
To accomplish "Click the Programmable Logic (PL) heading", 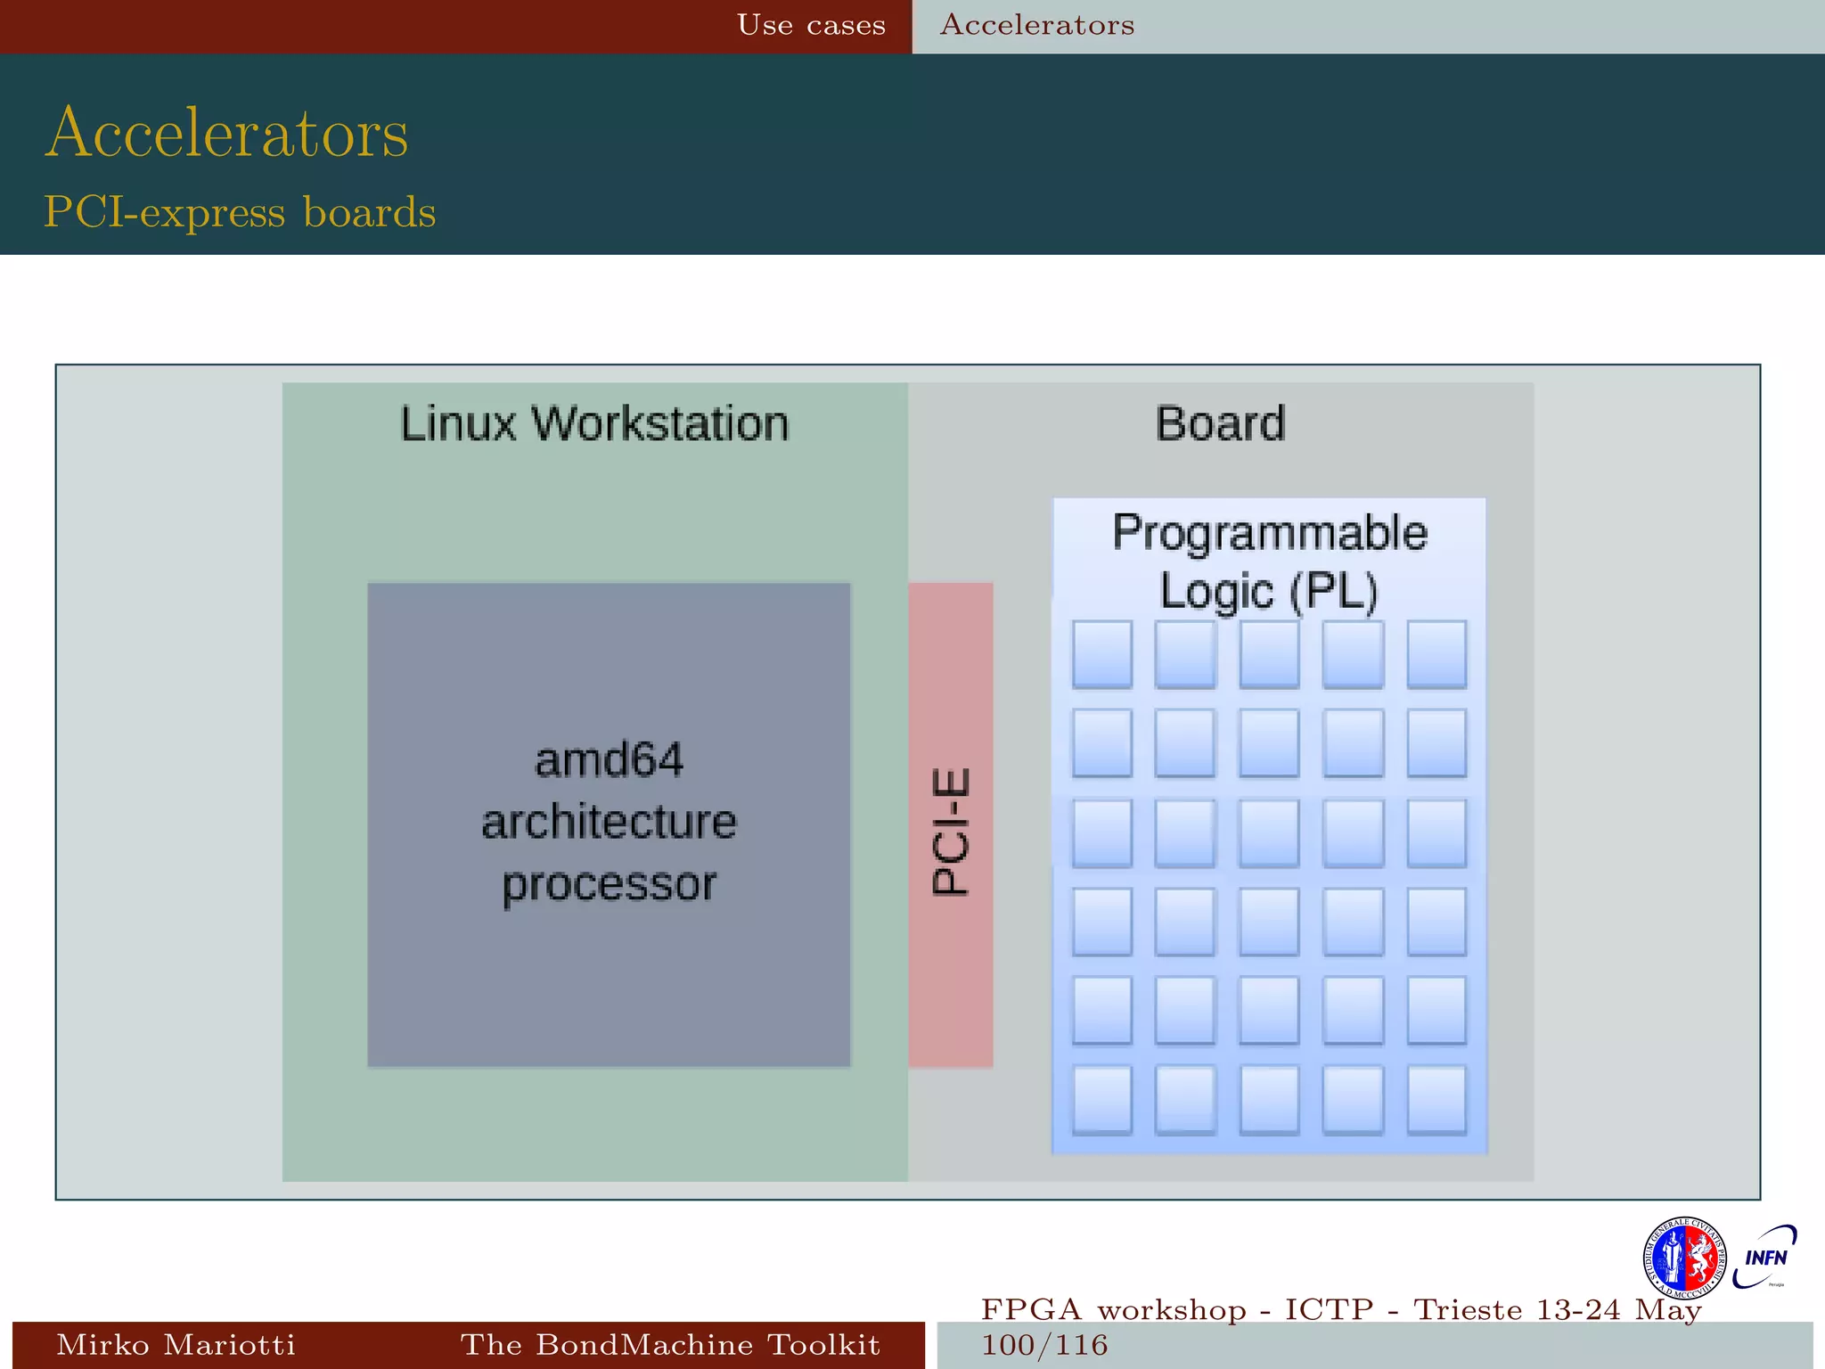I will (1269, 562).
